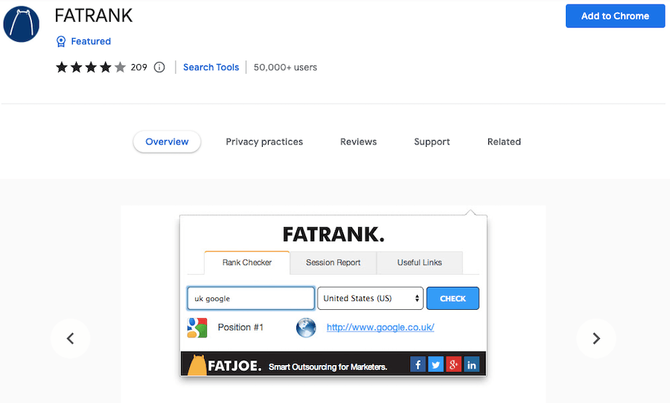Viewport: 670px width, 403px height.
Task: Go to previous screenshot with left arrow
Action: pos(71,338)
